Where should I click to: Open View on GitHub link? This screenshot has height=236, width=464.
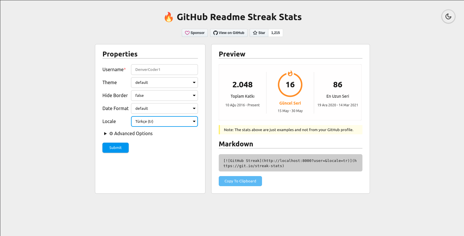point(229,33)
